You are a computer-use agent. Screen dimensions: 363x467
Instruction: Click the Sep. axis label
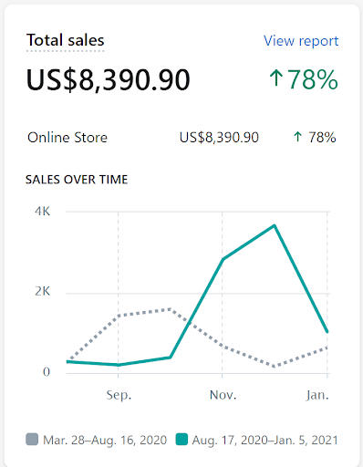119,395
